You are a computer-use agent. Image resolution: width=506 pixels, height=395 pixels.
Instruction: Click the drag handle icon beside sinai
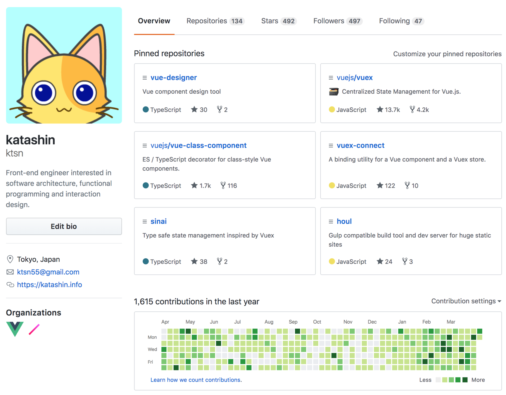(x=145, y=221)
